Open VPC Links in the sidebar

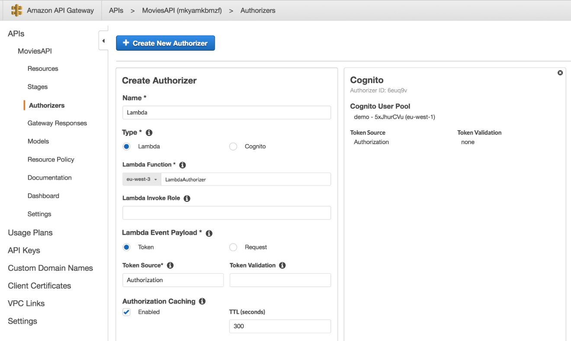coord(26,304)
